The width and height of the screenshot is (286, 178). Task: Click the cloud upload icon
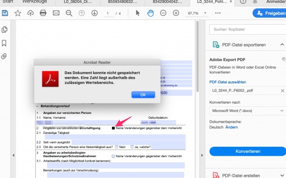coord(31,13)
